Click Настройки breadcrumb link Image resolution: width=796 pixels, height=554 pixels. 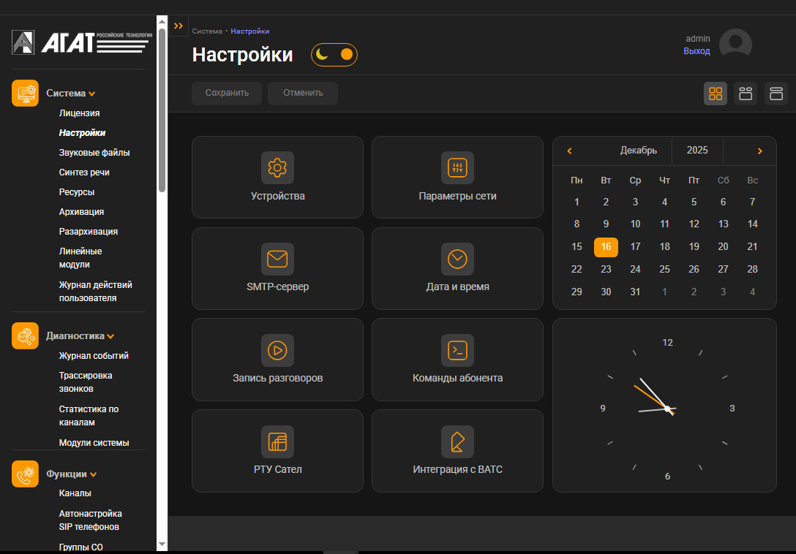(249, 31)
